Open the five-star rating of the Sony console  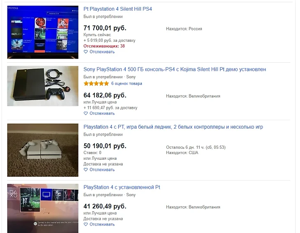pos(96,84)
